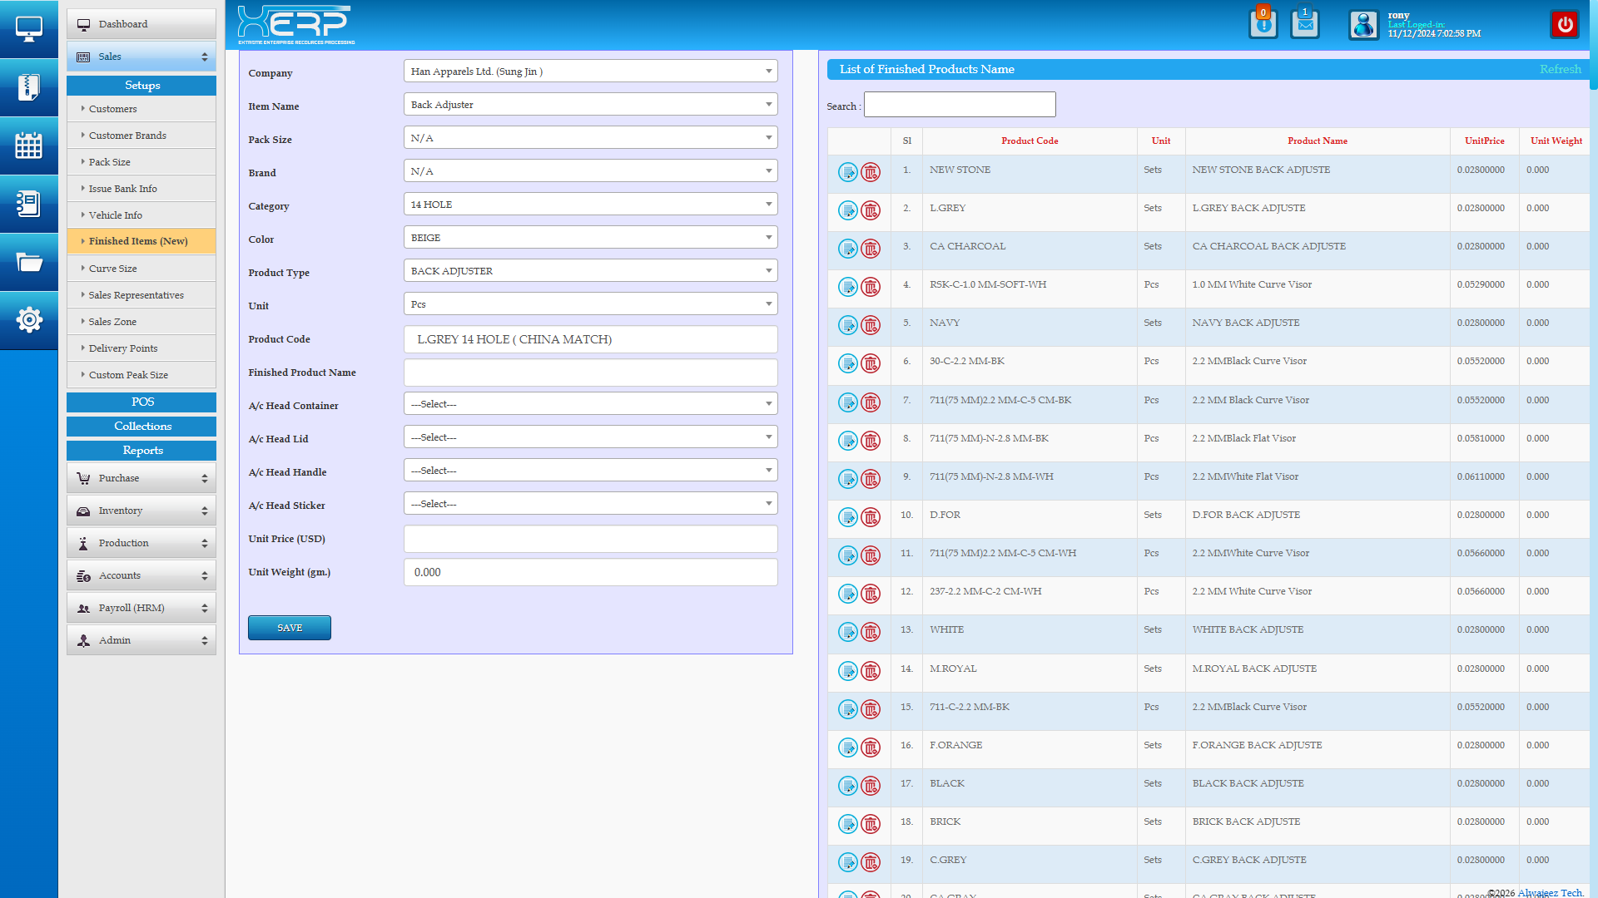Click the product list Search field
This screenshot has height=898, width=1598.
click(x=960, y=105)
